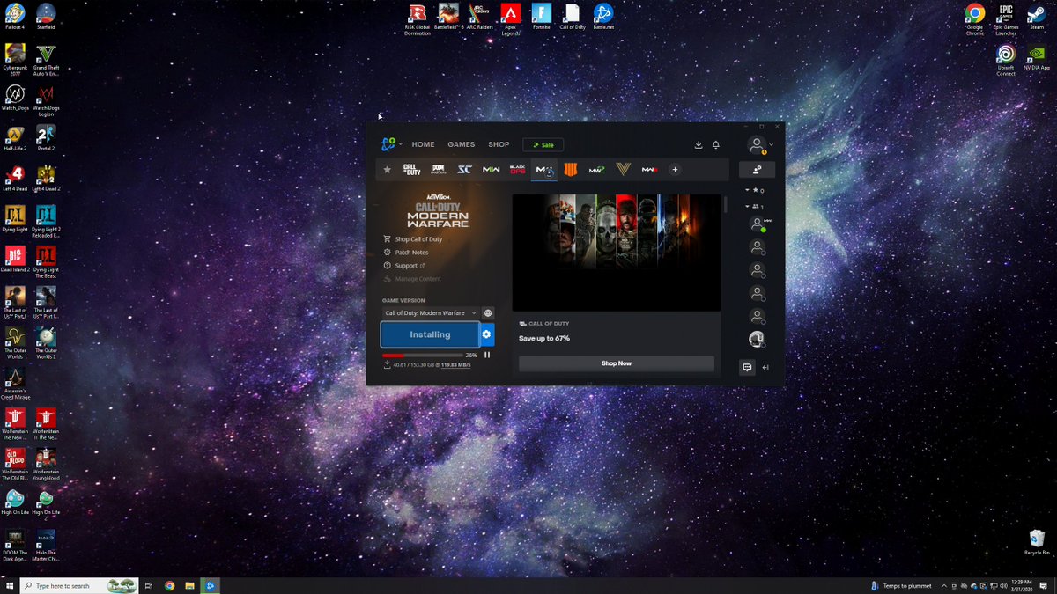Screen dimensions: 1057x594
Task: Select the installing Modern Warfare tab
Action: pos(544,170)
